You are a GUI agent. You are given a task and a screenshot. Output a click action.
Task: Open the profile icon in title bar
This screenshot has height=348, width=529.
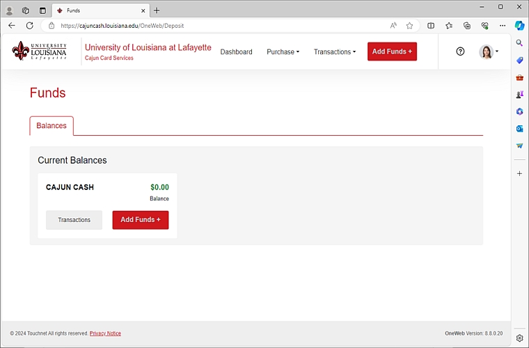coord(9,11)
